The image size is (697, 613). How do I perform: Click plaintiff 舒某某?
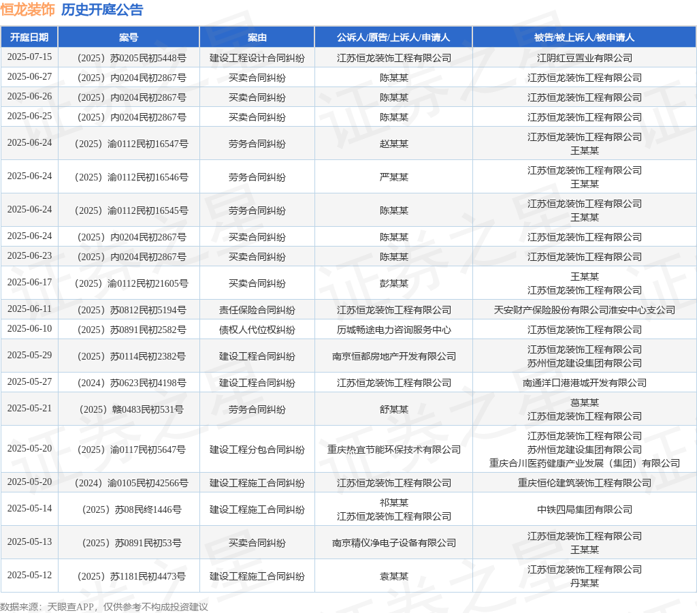[x=394, y=410]
